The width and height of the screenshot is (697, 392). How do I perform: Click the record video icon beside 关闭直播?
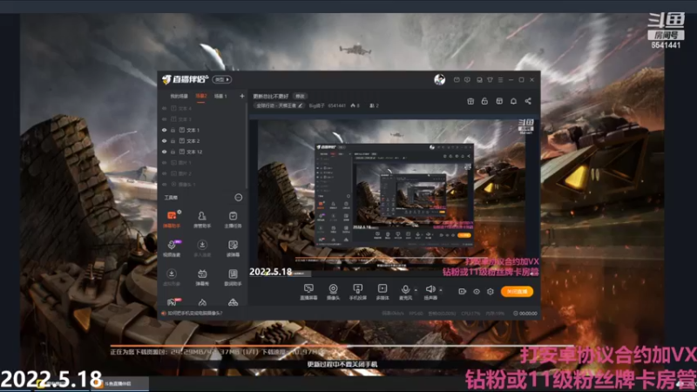tap(463, 292)
